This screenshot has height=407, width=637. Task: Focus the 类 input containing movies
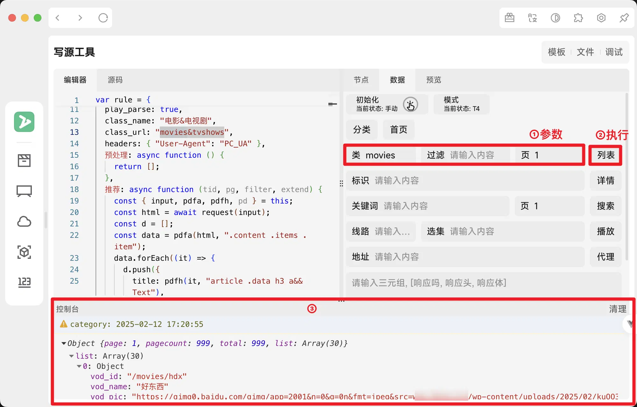[x=381, y=155]
